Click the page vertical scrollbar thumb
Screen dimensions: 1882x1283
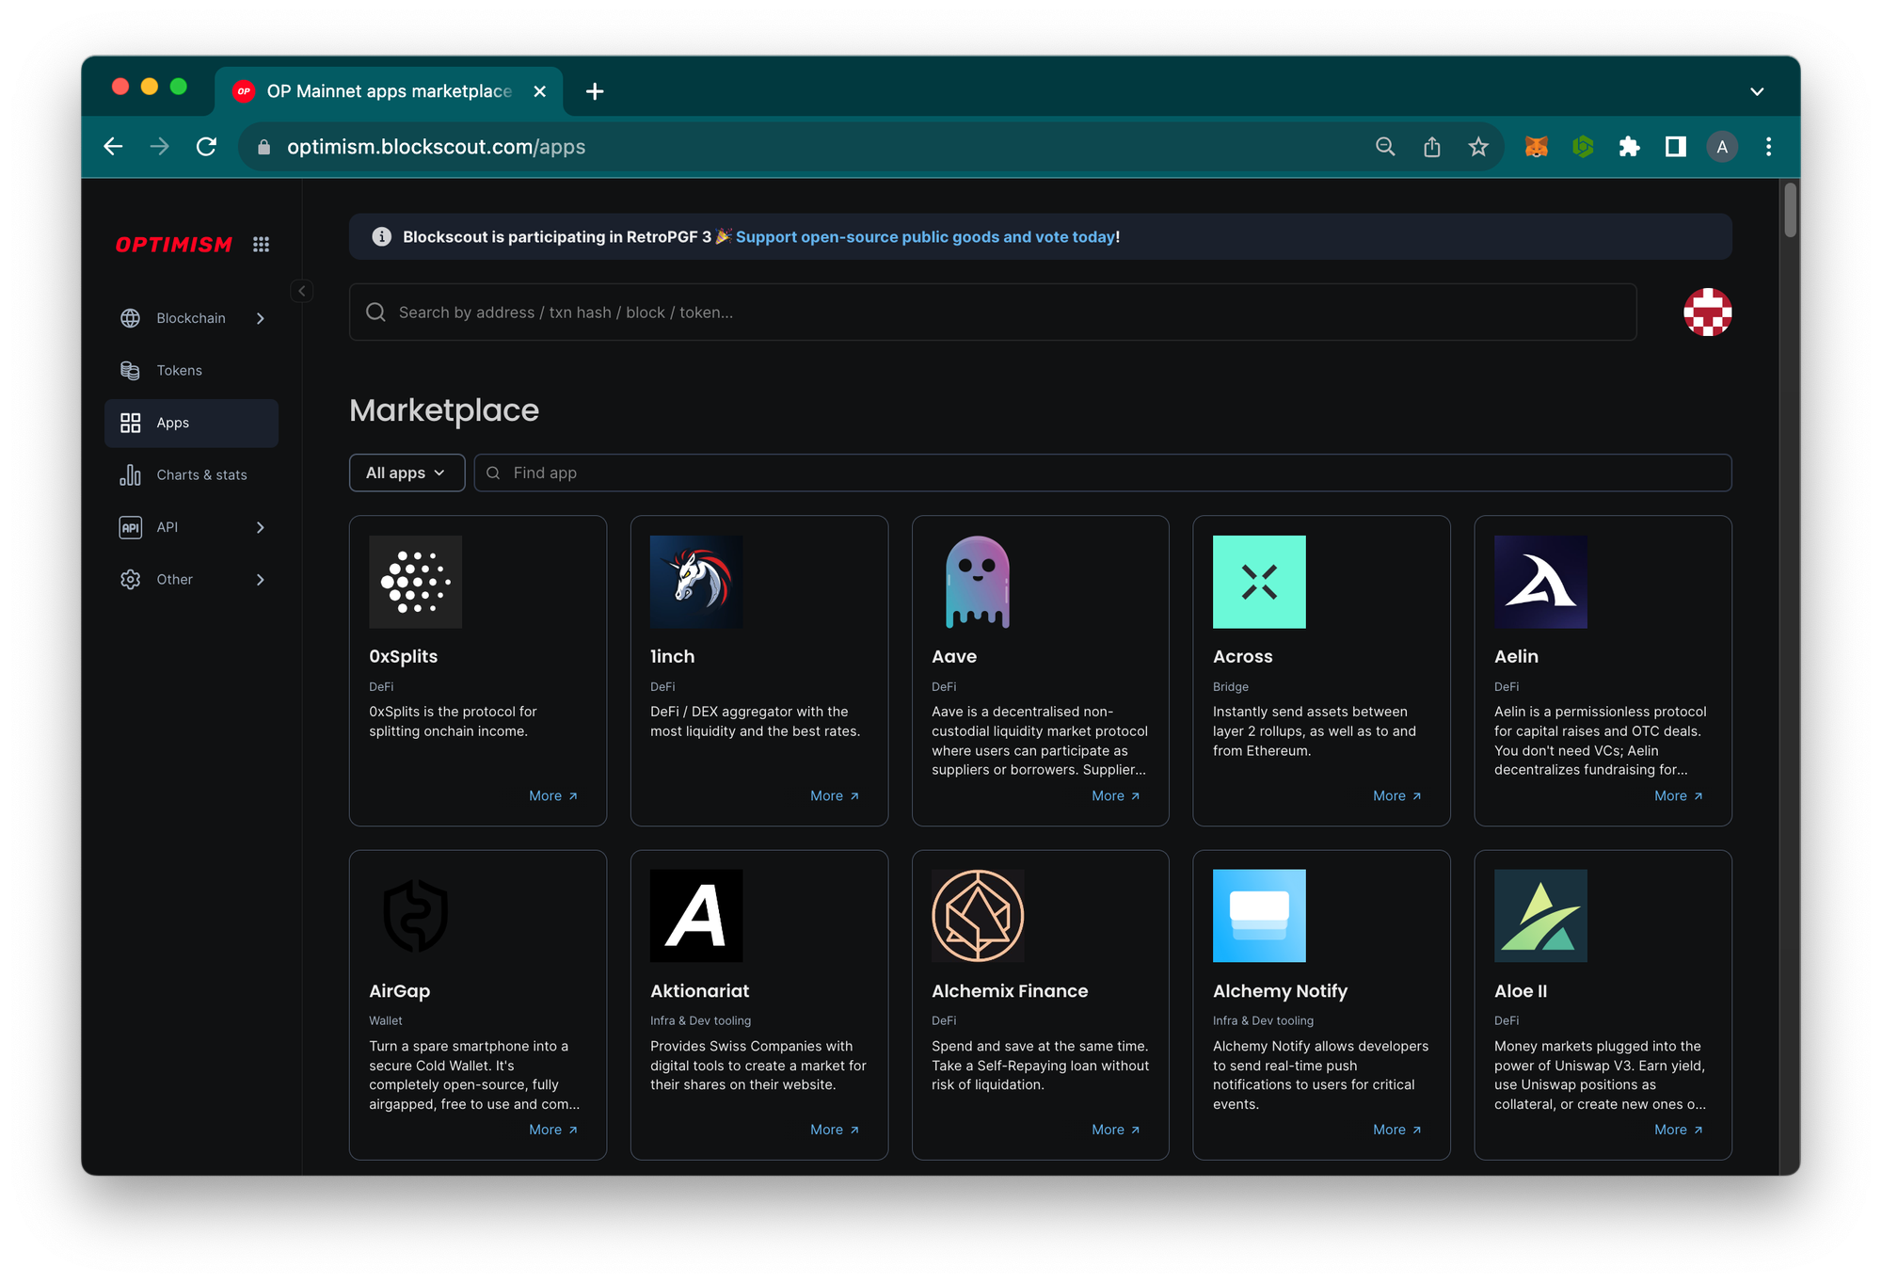(1790, 209)
